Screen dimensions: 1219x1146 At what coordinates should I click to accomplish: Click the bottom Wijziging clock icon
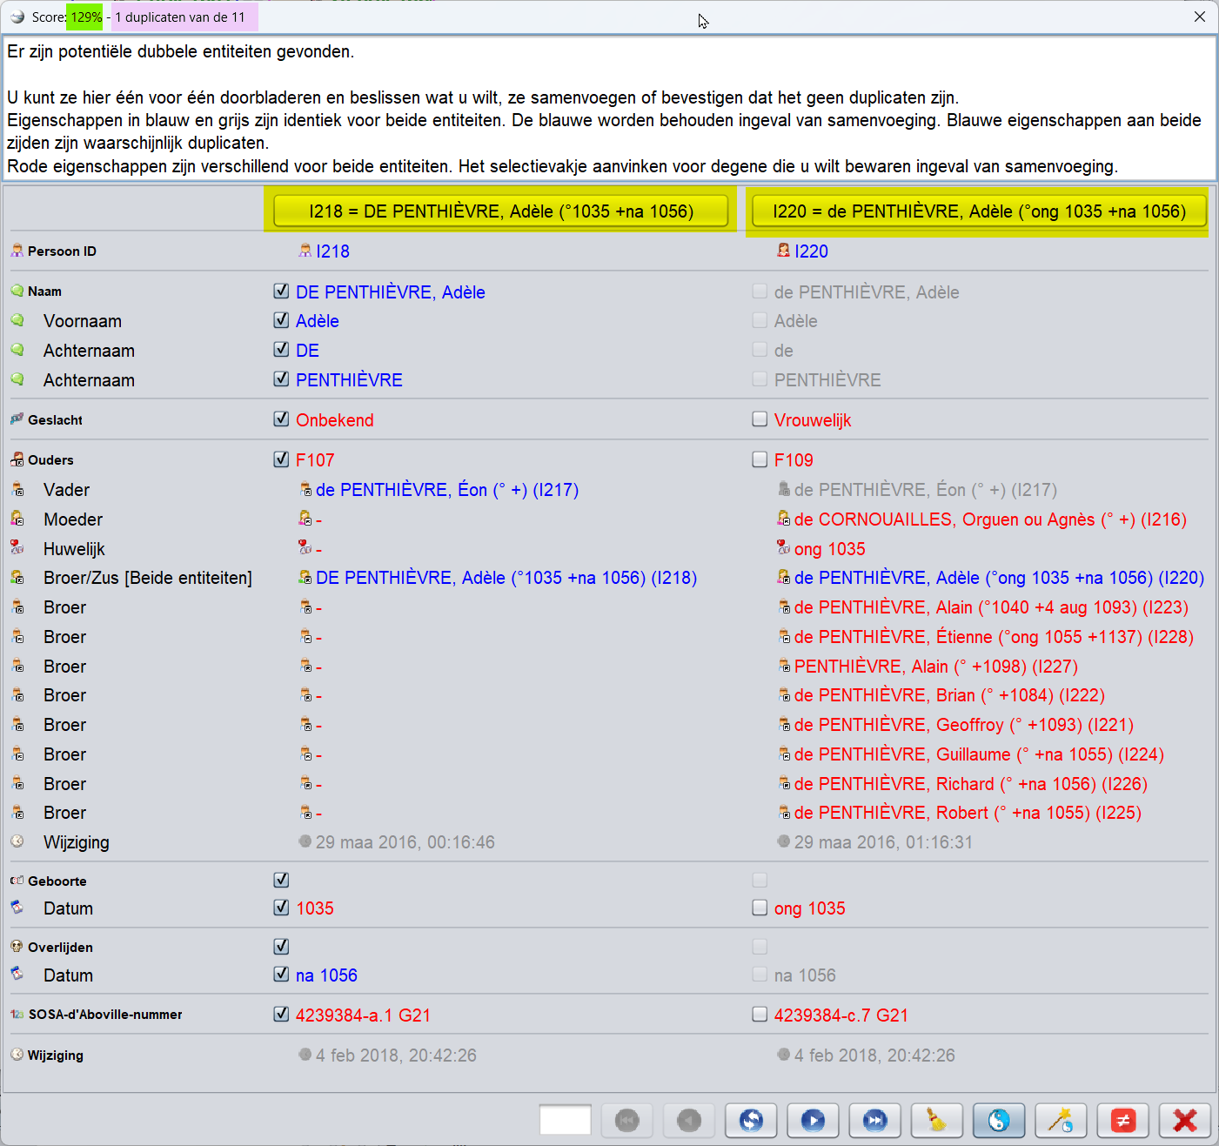(17, 1054)
